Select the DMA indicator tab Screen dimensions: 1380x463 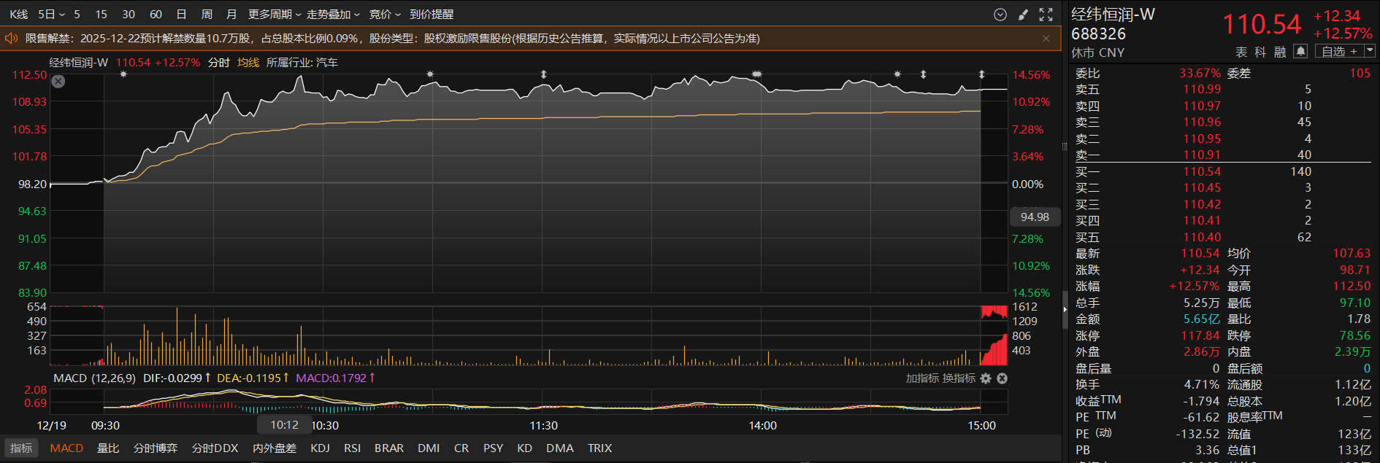560,448
